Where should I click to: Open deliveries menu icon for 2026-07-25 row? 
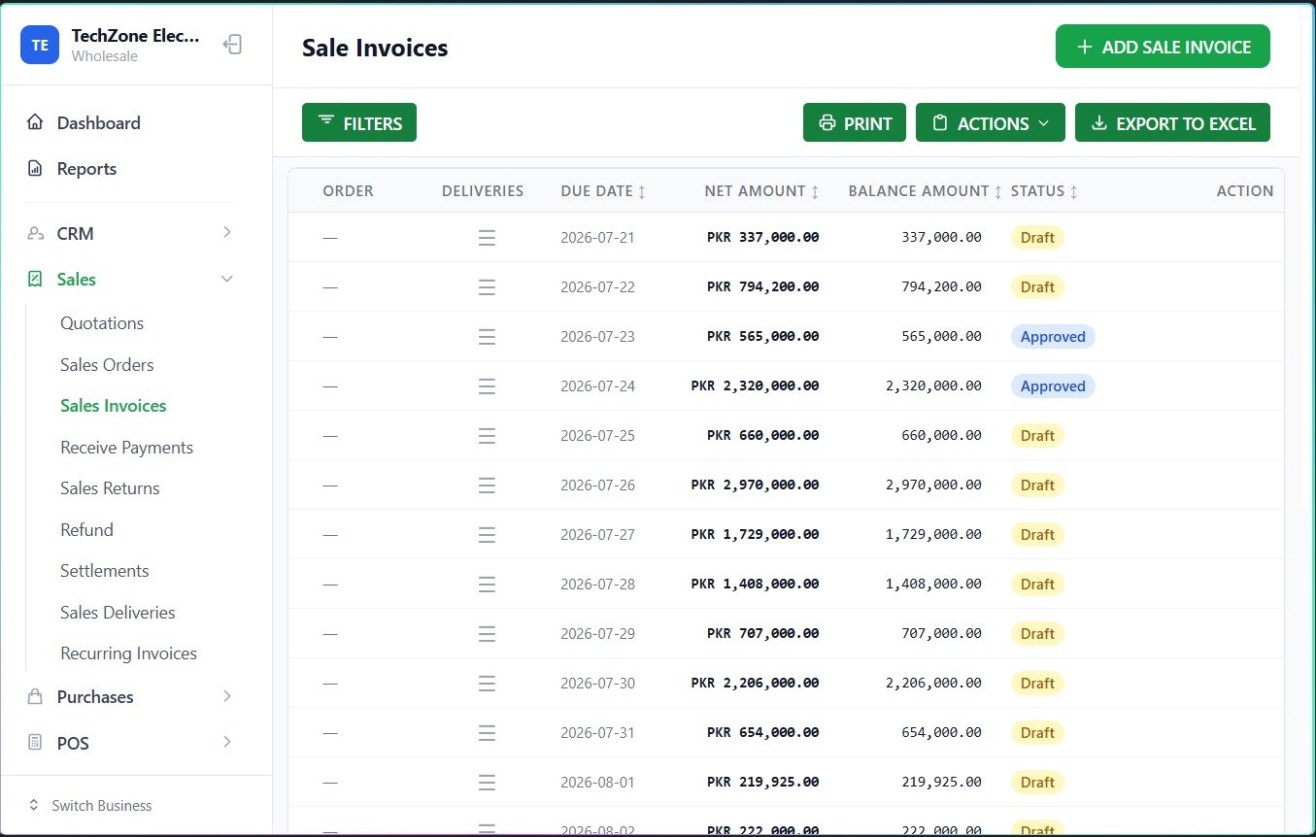487,436
